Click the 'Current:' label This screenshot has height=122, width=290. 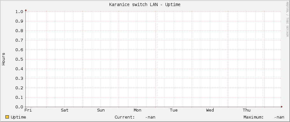pyautogui.click(x=124, y=117)
